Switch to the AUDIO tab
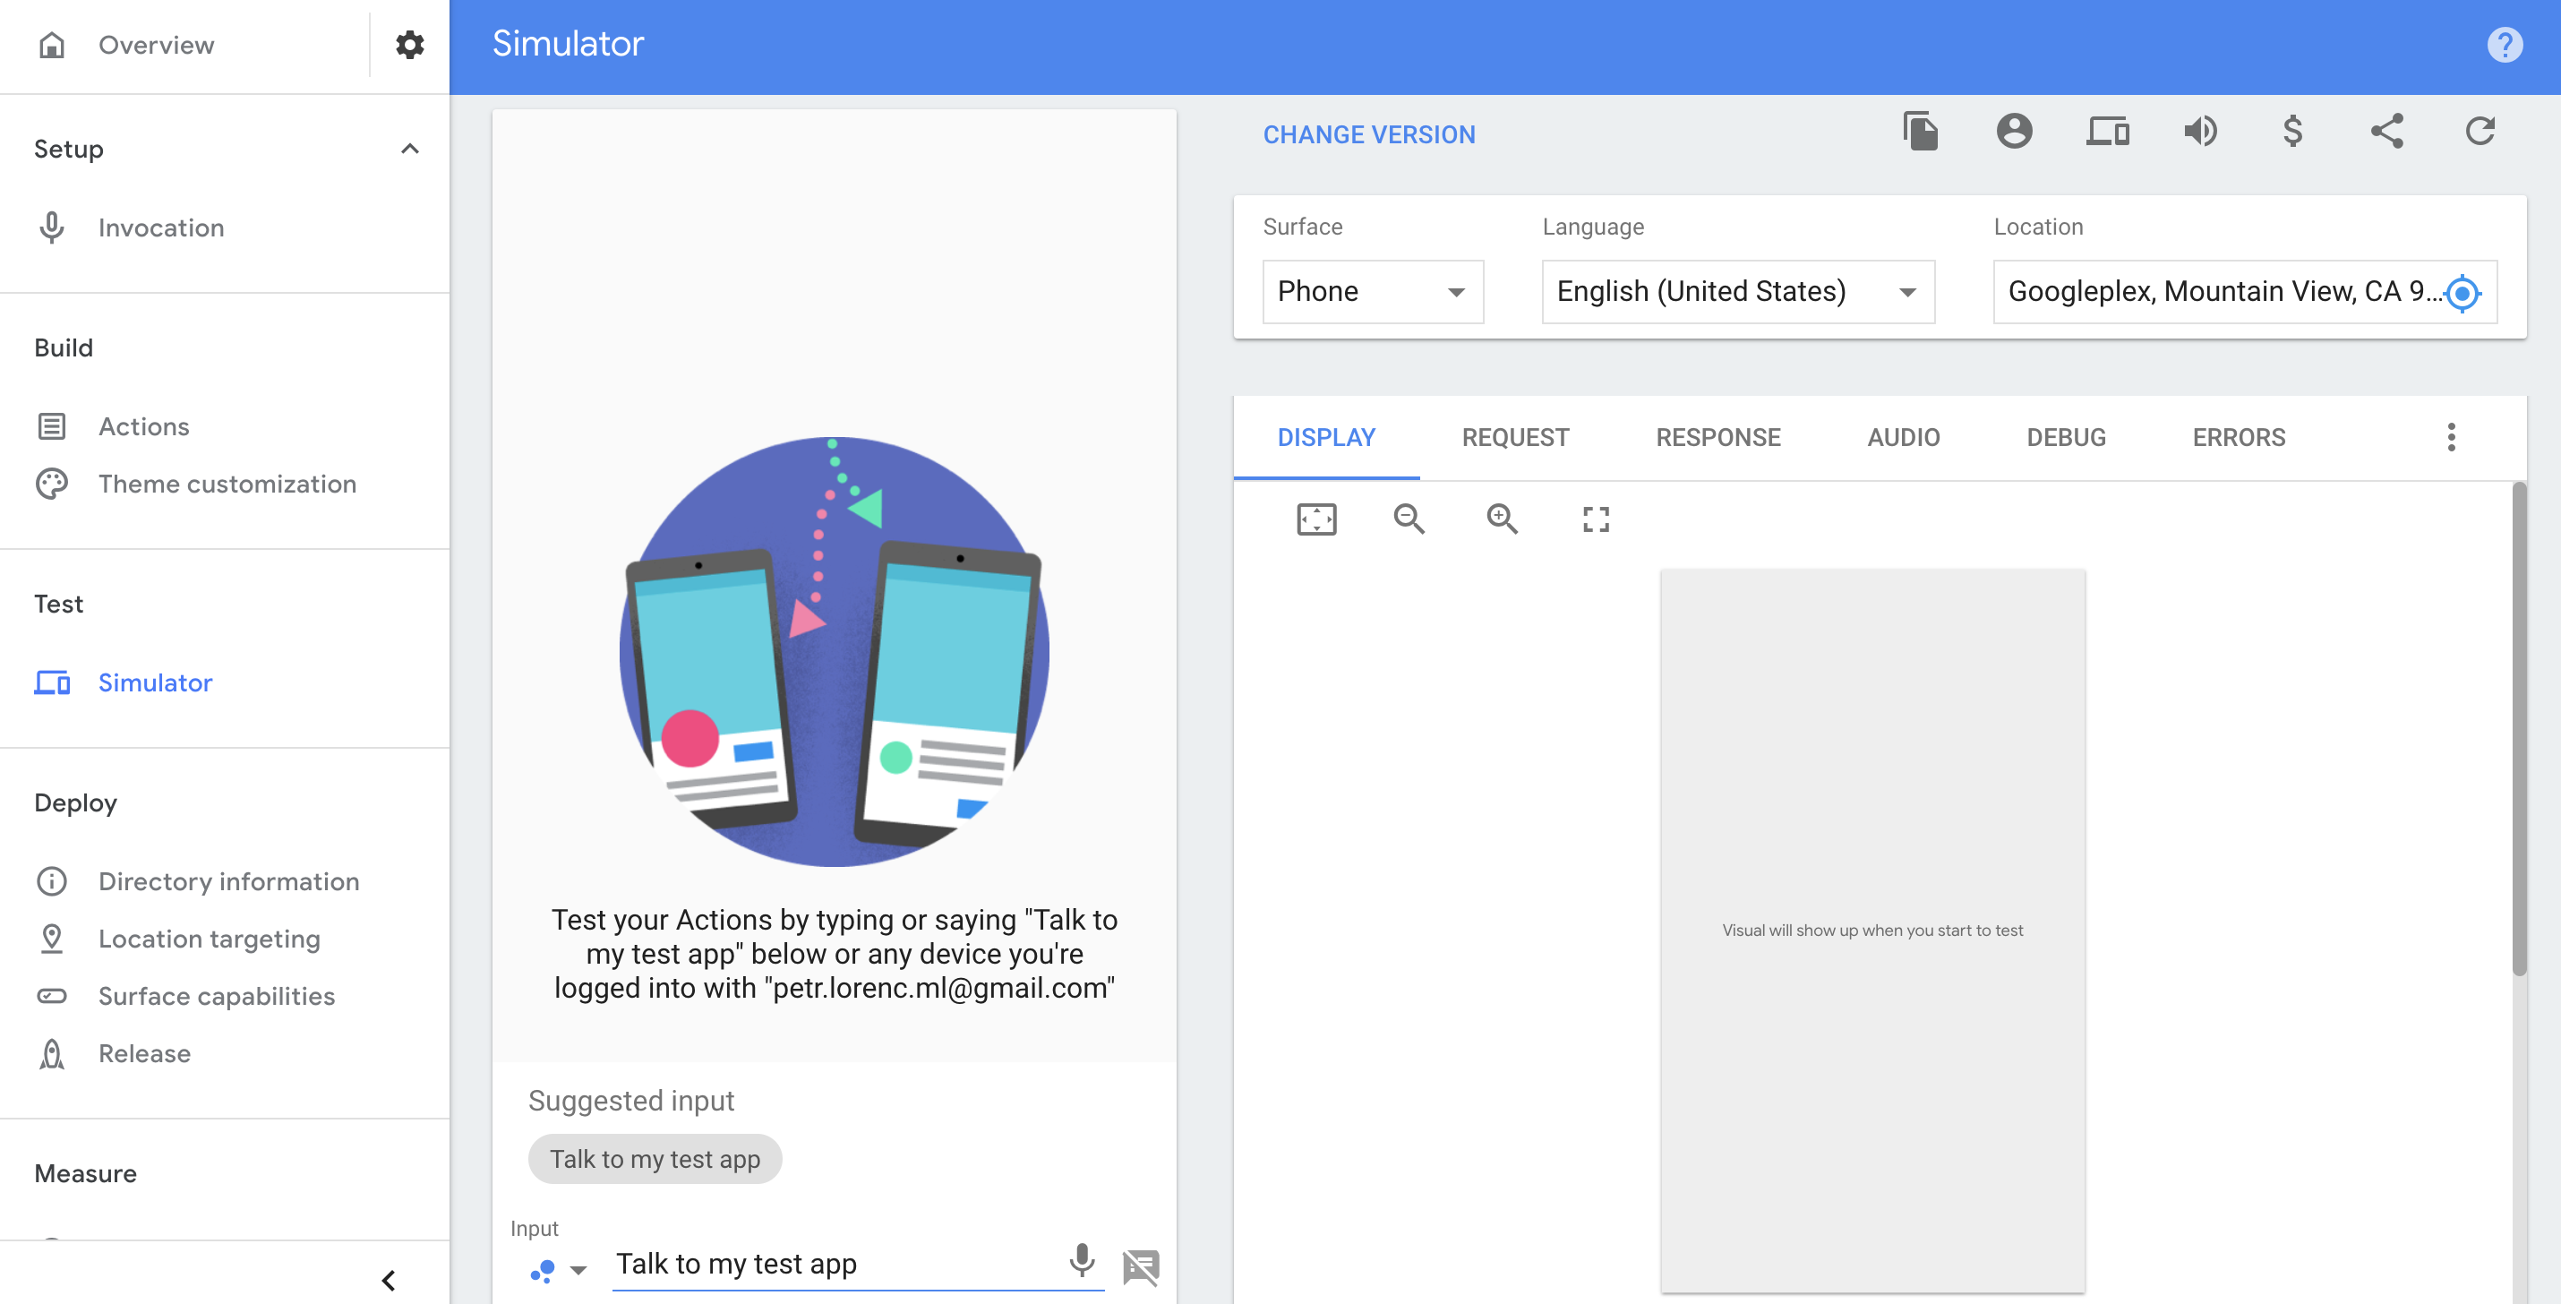 [1903, 438]
